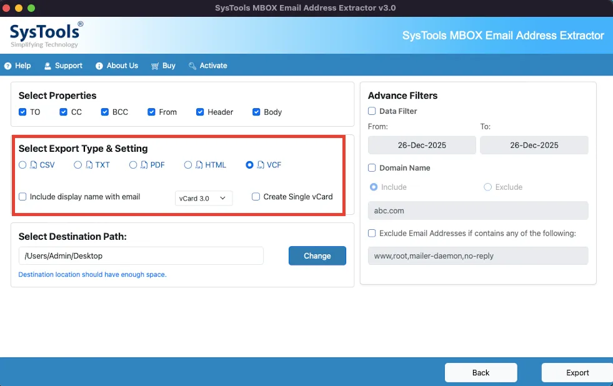Click the HTML file icon

[199, 165]
